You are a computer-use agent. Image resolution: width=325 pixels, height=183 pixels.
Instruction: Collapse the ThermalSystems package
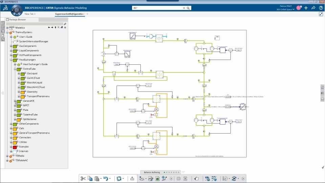[7, 33]
